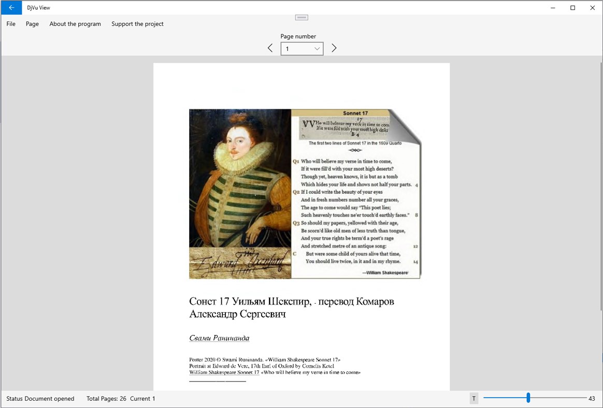The width and height of the screenshot is (603, 408).
Task: Open Support the project menu
Action: pos(137,24)
